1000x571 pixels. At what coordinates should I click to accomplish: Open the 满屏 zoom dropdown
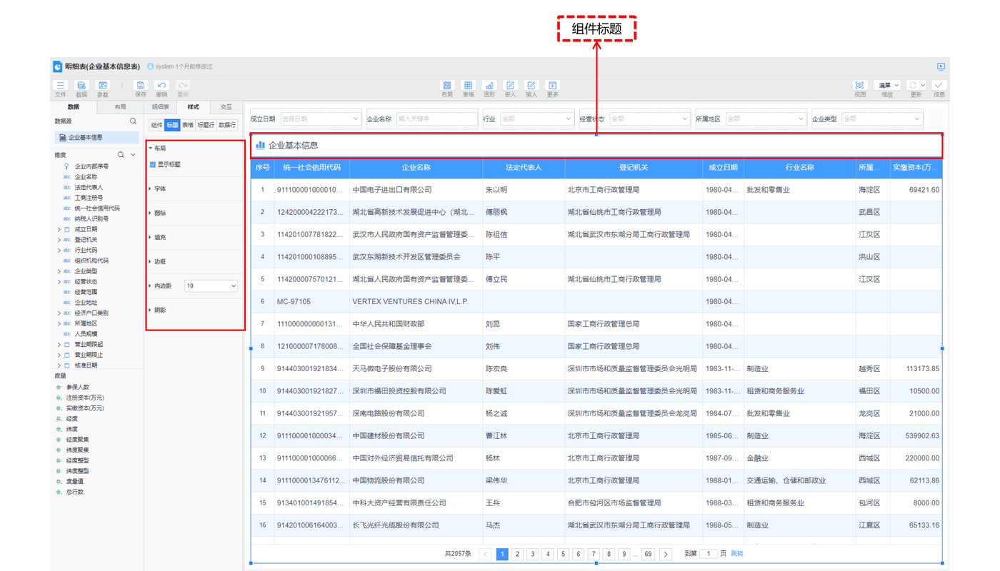point(889,86)
